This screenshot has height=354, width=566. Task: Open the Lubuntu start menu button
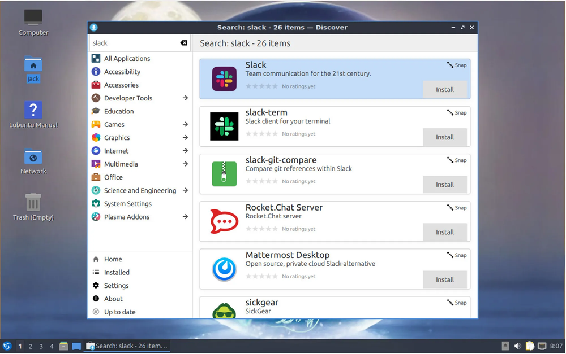[7, 346]
